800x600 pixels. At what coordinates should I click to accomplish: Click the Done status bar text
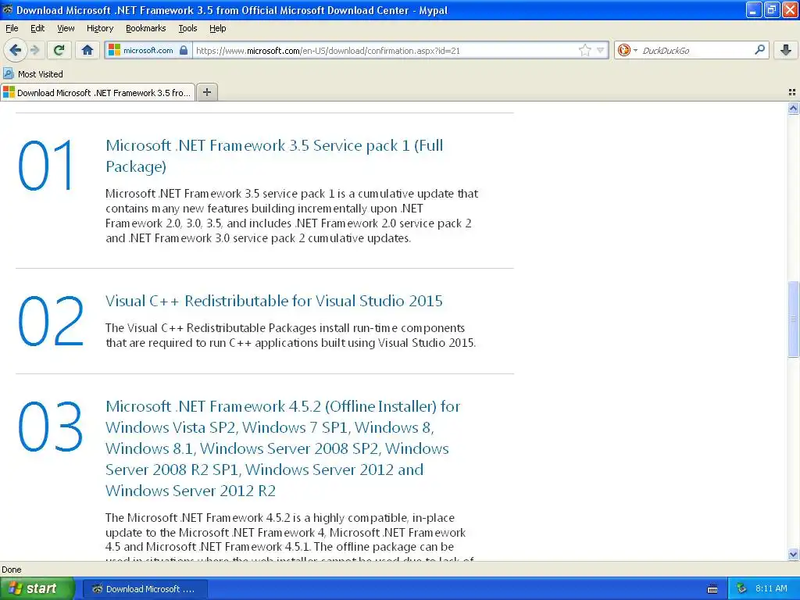tap(11, 570)
